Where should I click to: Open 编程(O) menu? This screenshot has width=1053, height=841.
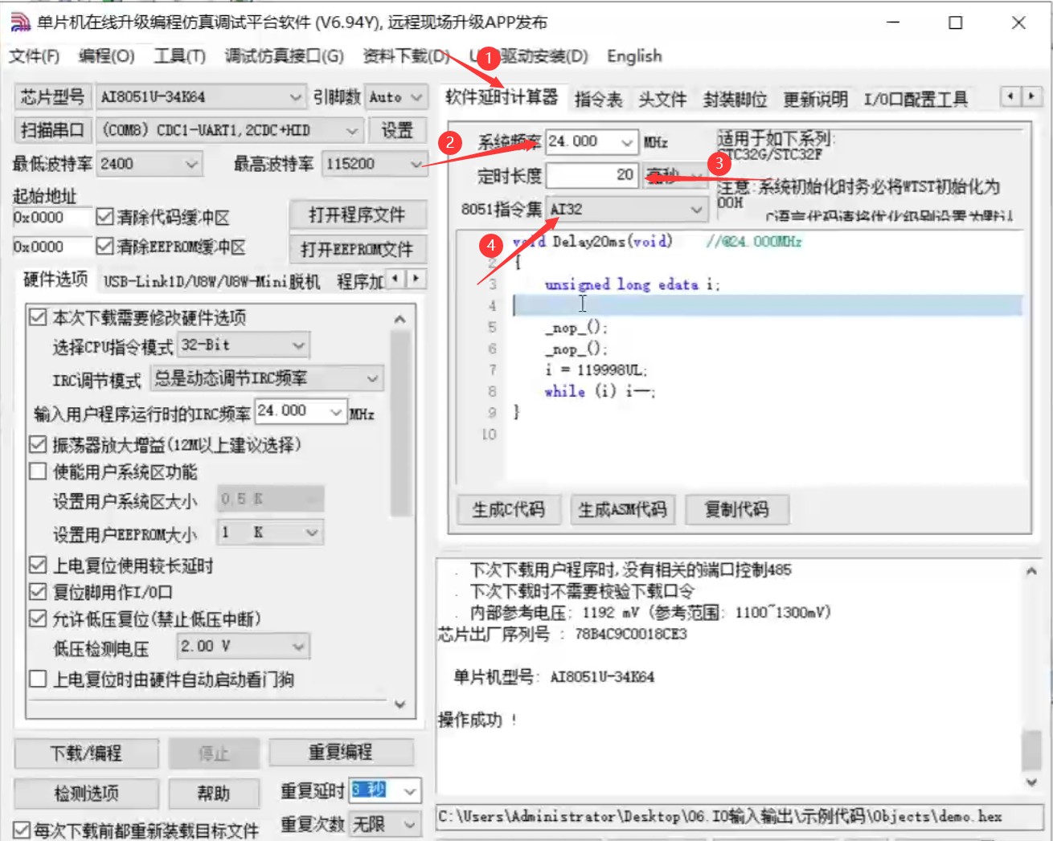[107, 56]
